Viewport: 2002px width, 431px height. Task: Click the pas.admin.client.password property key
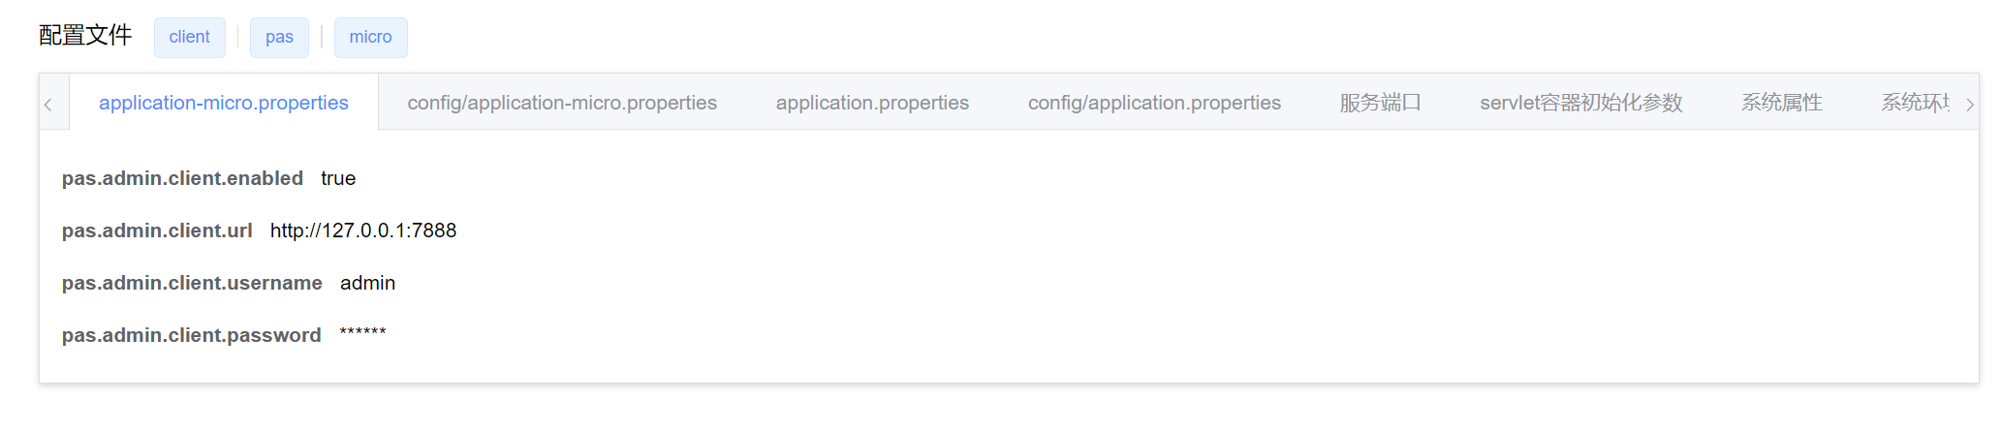191,335
